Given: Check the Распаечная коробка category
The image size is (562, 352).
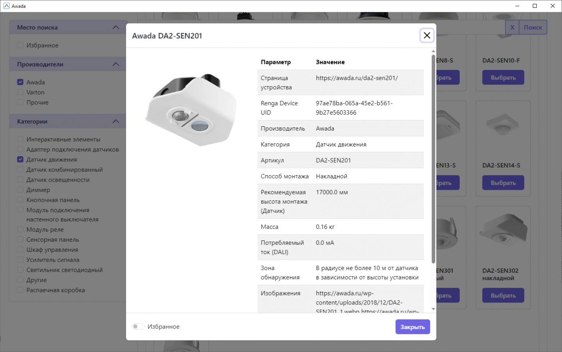Looking at the screenshot, I should pyautogui.click(x=20, y=290).
